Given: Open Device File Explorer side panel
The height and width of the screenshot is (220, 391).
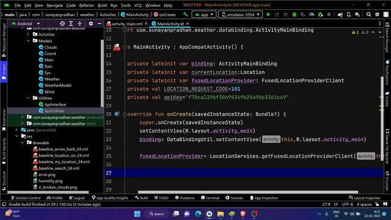Looking at the screenshot, I should pos(387,147).
